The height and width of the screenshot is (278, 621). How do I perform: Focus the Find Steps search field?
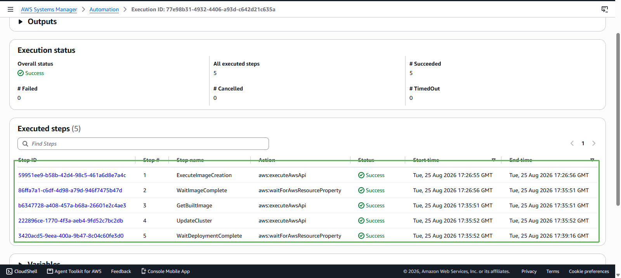click(x=143, y=144)
